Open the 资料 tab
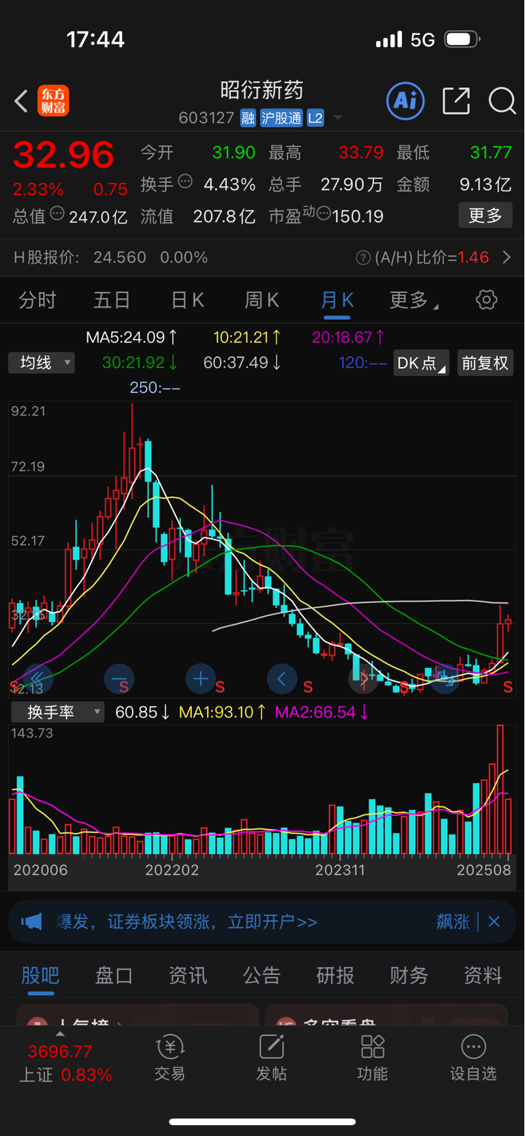 (x=483, y=976)
